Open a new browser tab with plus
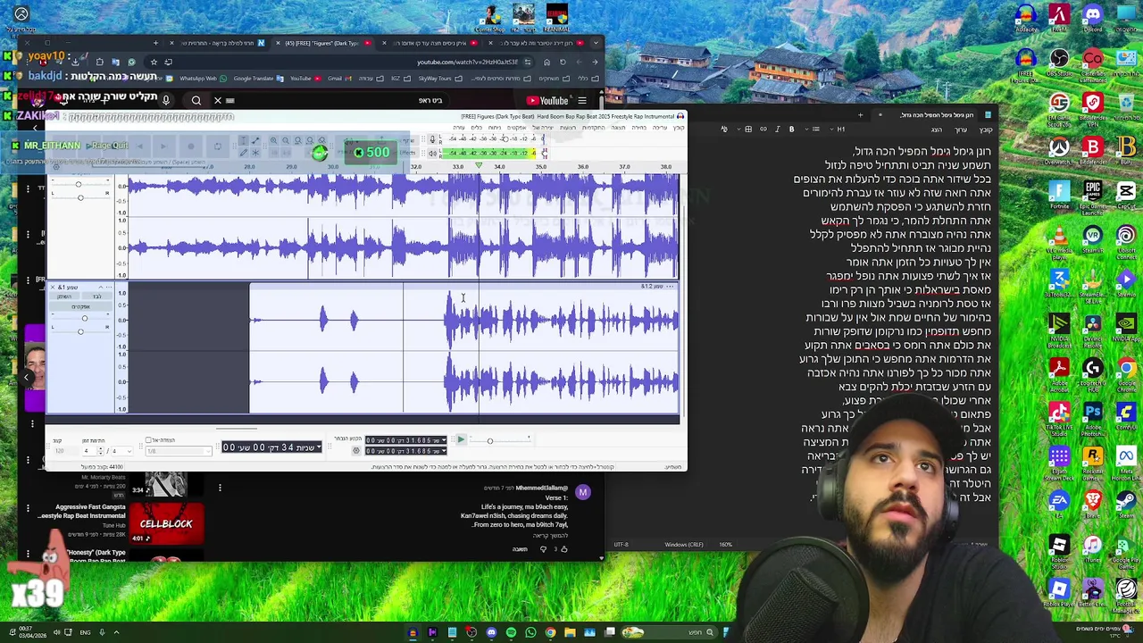Screen dimensions: 1143x643 155,43
